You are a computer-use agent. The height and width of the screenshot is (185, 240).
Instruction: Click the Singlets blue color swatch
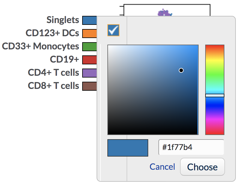(x=89, y=20)
